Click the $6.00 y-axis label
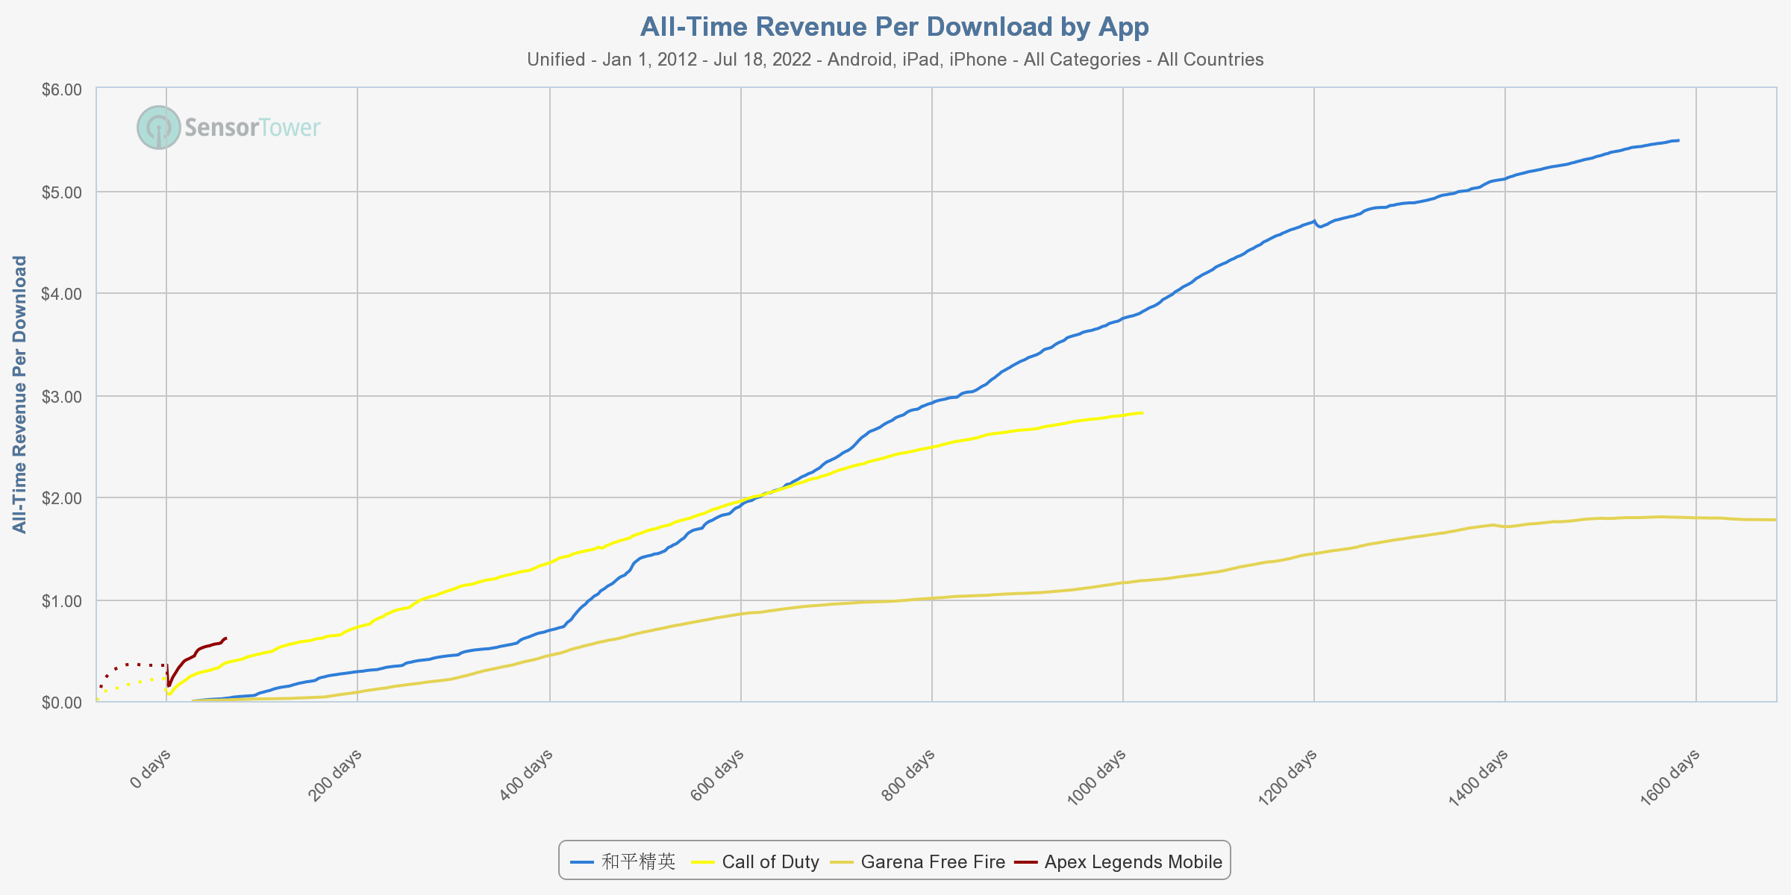 click(61, 90)
